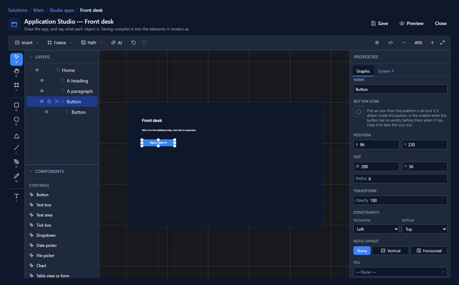Click the Preview button

pyautogui.click(x=411, y=23)
